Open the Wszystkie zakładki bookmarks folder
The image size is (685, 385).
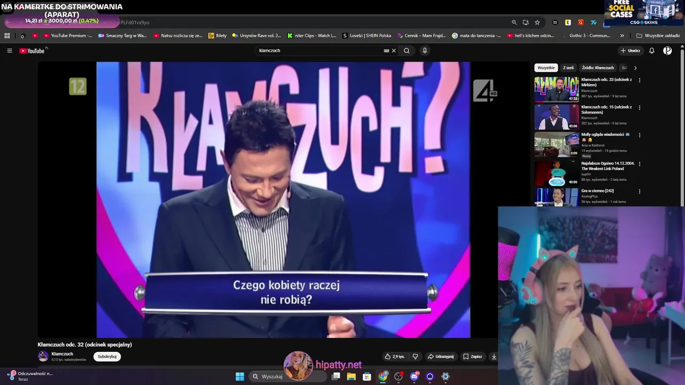[658, 36]
